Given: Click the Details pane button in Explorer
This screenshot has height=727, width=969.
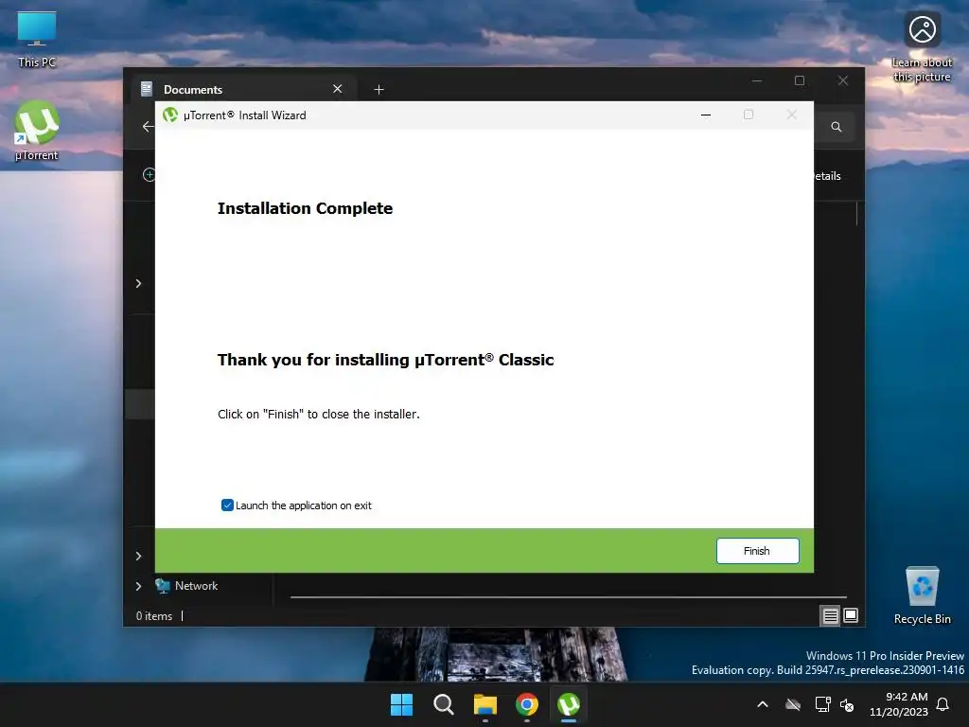Looking at the screenshot, I should click(827, 176).
